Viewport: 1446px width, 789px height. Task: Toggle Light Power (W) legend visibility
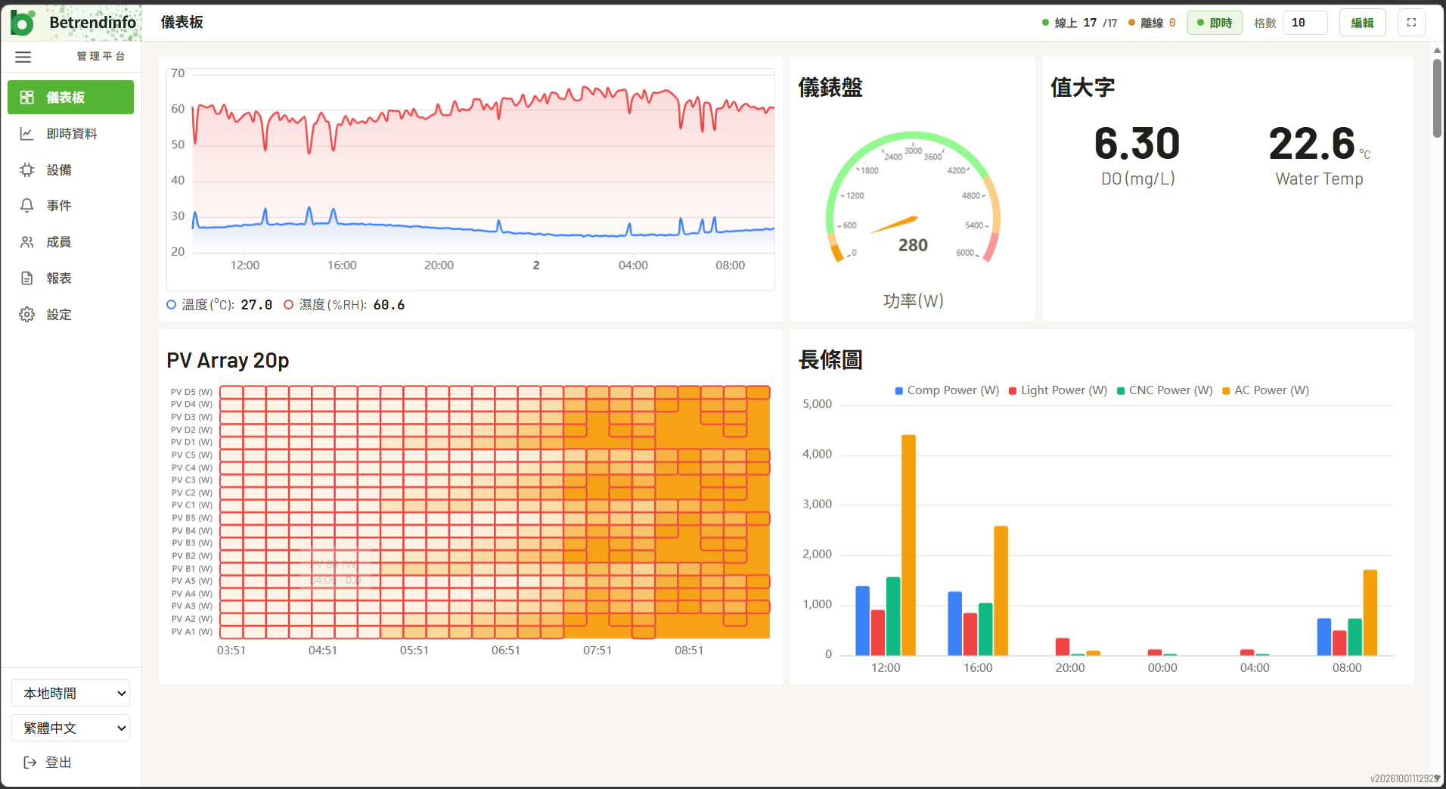[x=1058, y=390]
